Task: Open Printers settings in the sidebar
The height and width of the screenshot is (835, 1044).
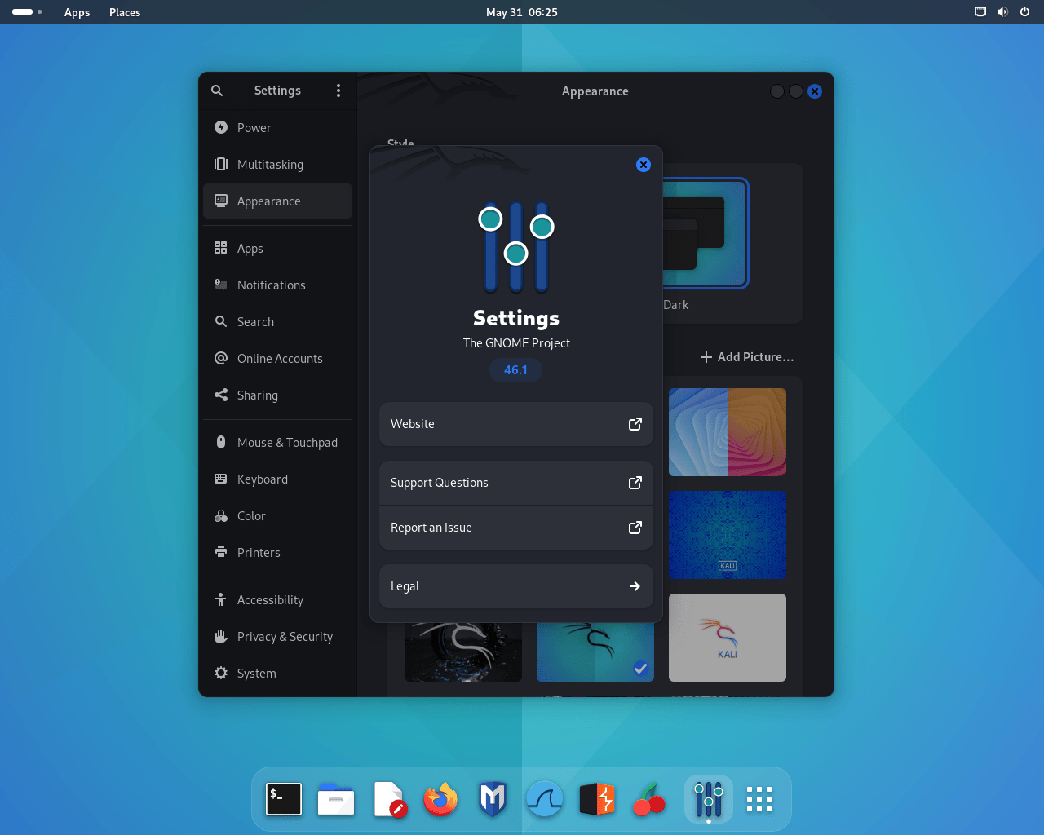Action: point(258,552)
